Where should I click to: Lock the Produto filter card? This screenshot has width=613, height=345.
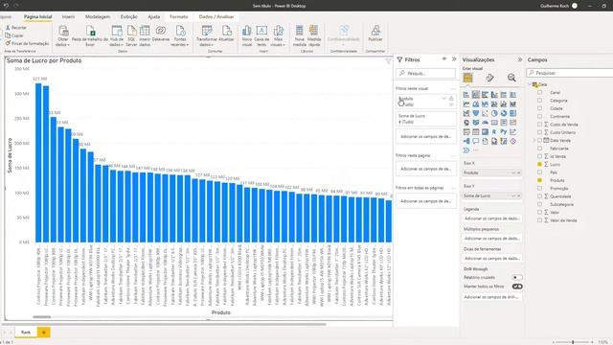click(451, 99)
